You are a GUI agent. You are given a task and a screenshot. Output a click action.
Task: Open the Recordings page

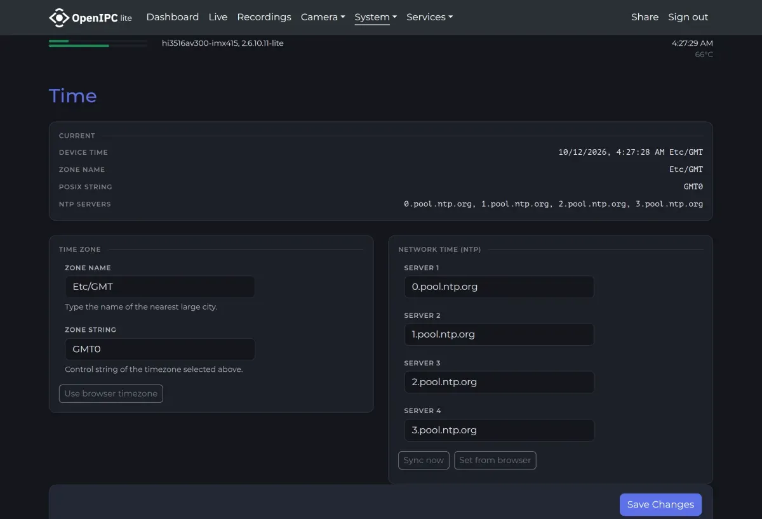pyautogui.click(x=264, y=17)
